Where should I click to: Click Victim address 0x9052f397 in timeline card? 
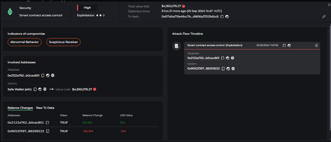tap(203, 69)
